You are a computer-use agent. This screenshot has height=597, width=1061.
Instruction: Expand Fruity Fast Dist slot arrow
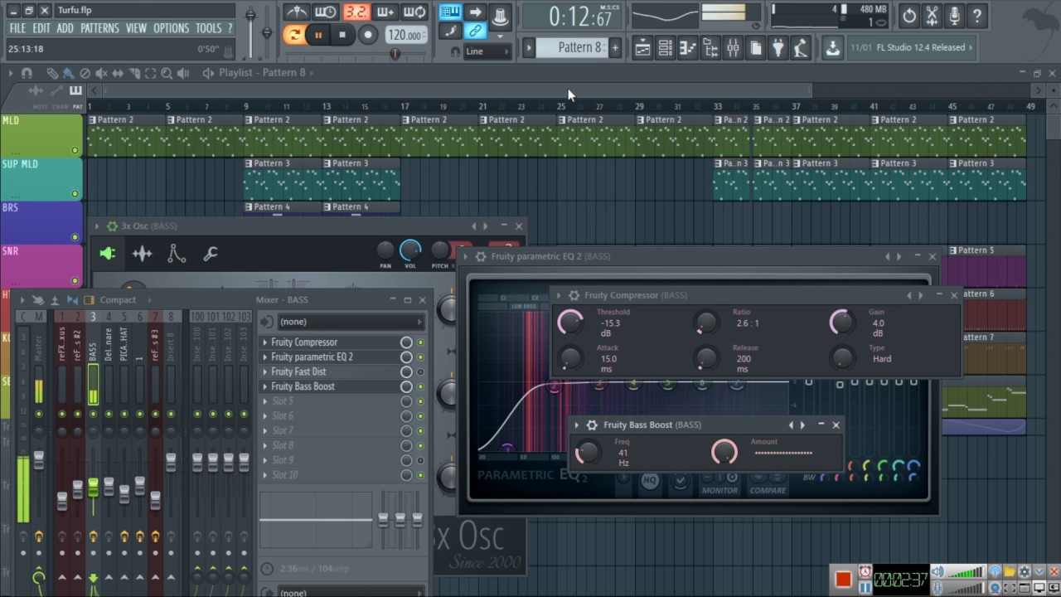coord(265,372)
